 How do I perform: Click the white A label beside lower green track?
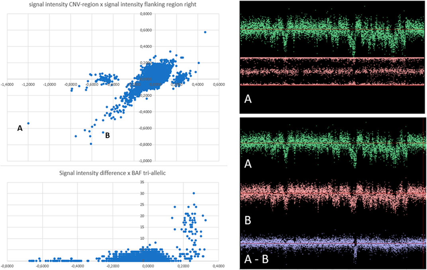(x=248, y=164)
